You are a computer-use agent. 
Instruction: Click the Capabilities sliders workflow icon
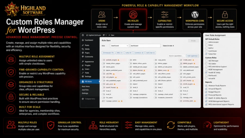(164, 15)
